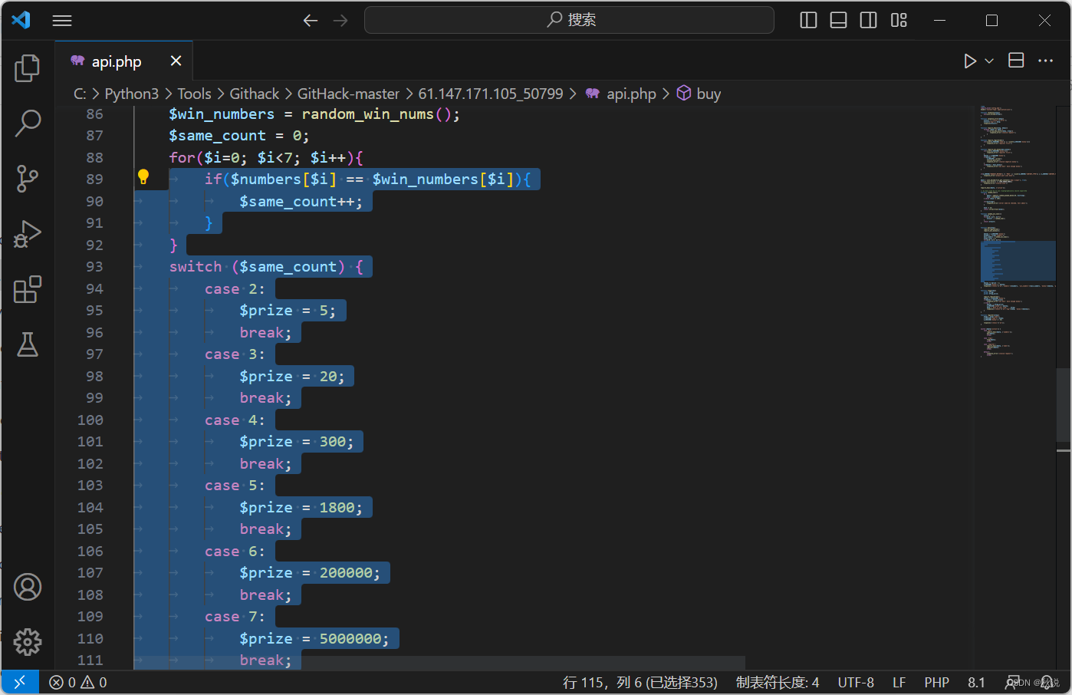The width and height of the screenshot is (1072, 695).
Task: Toggle the bottom panel layout icon
Action: (x=838, y=20)
